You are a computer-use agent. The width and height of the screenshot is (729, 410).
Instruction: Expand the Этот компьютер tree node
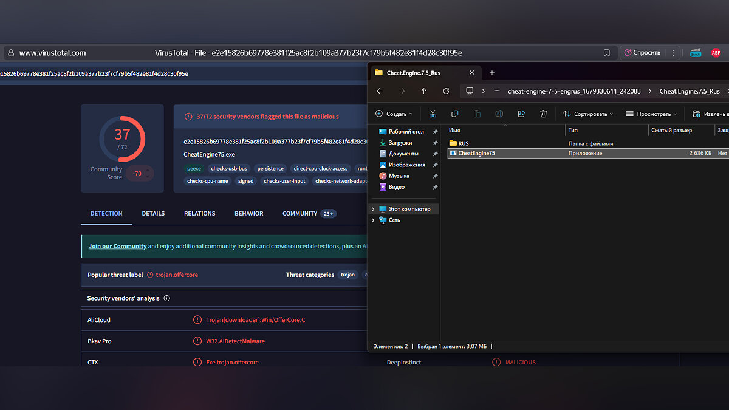point(373,209)
